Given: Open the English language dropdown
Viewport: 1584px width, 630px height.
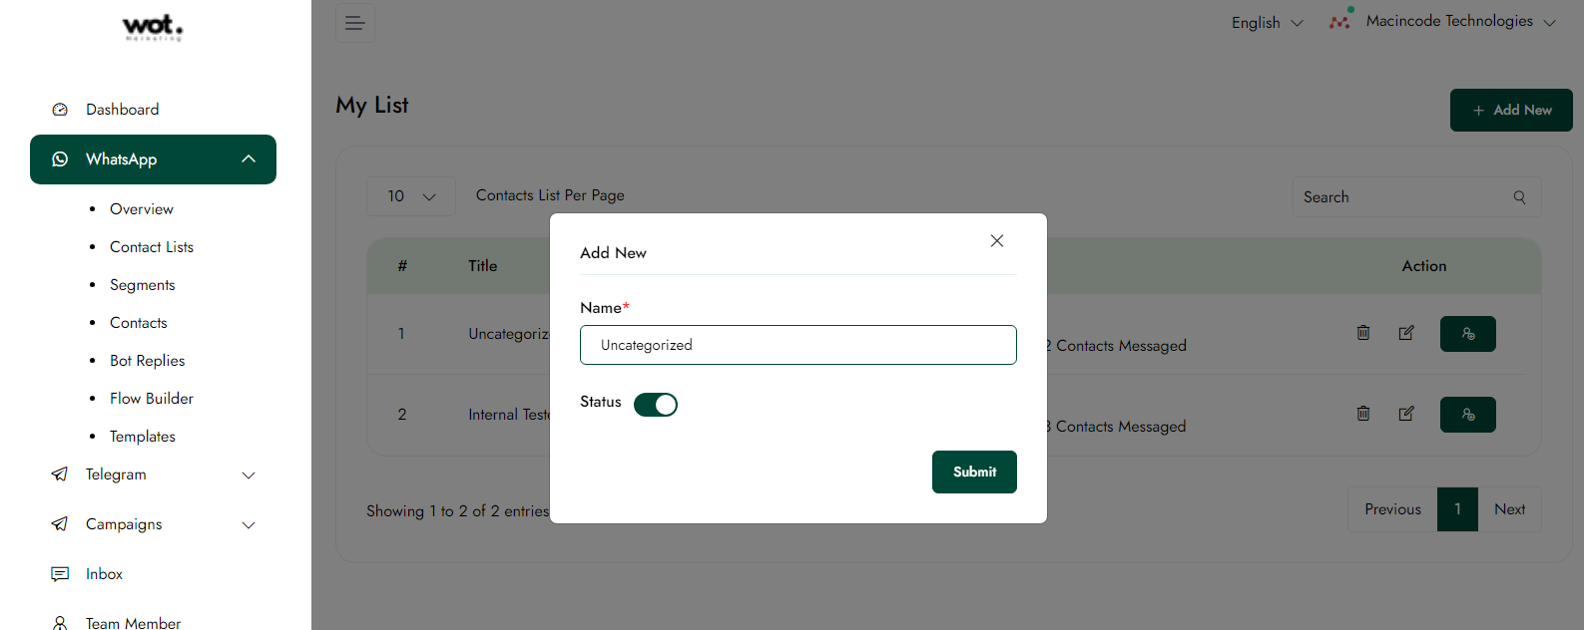Looking at the screenshot, I should (1267, 23).
